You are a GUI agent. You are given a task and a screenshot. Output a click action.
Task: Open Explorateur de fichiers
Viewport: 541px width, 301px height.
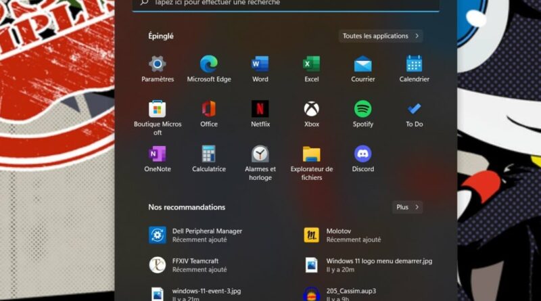click(x=312, y=163)
